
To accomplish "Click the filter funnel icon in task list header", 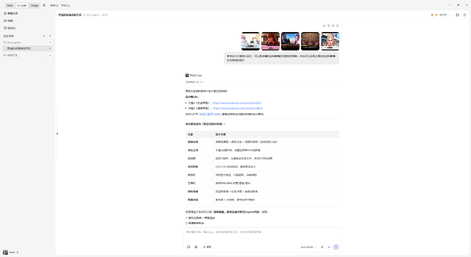I will pos(50,36).
